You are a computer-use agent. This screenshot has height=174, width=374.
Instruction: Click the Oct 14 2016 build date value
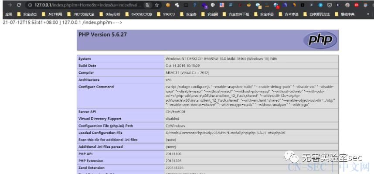pyautogui.click(x=183, y=66)
